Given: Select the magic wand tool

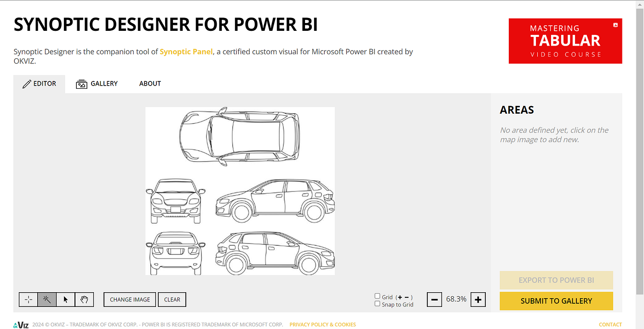Looking at the screenshot, I should [x=47, y=300].
